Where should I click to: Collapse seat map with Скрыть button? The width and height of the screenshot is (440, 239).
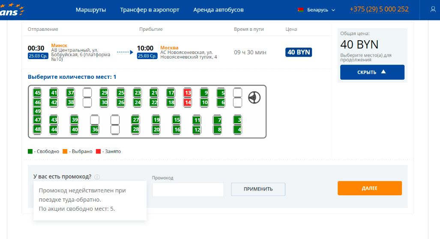coord(372,72)
